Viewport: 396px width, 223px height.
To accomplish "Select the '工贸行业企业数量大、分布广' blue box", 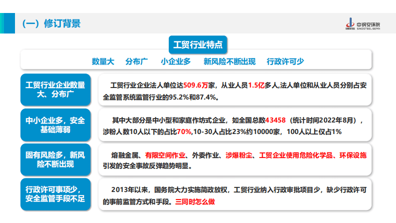I will 55,89.
